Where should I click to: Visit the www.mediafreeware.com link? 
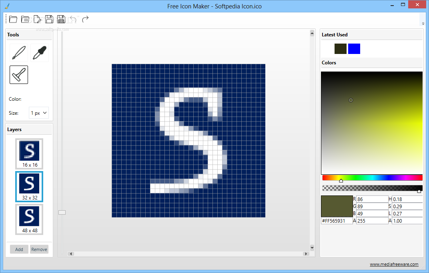pyautogui.click(x=394, y=264)
